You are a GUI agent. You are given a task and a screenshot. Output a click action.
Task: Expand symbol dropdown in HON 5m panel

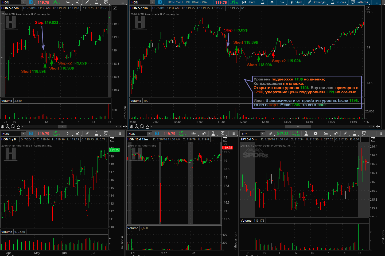pyautogui.click(x=23, y=2)
